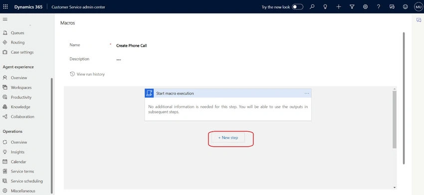
Task: Select Overview under Agent experience
Action: click(19, 78)
